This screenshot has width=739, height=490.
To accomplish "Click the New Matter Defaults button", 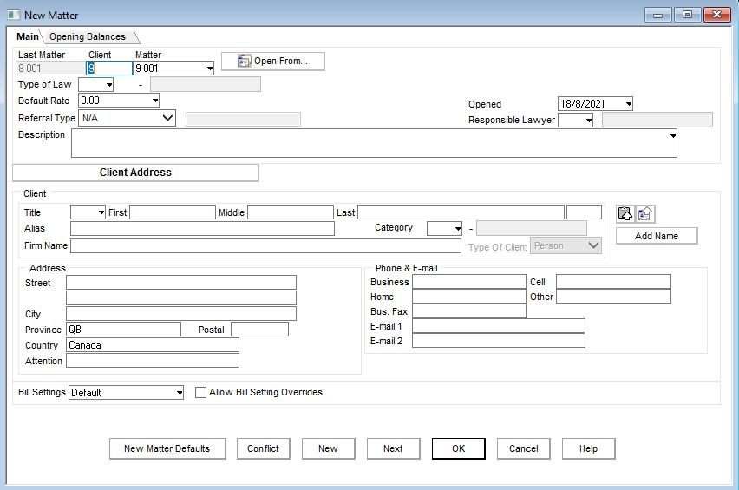I will point(167,448).
